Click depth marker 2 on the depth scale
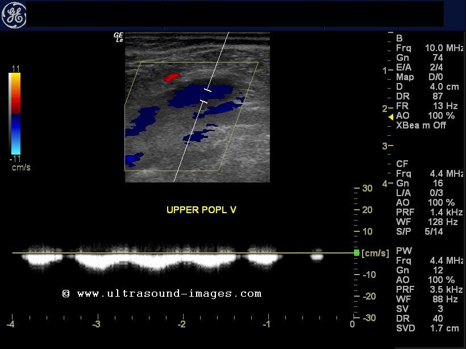466x349 pixels. click(385, 107)
